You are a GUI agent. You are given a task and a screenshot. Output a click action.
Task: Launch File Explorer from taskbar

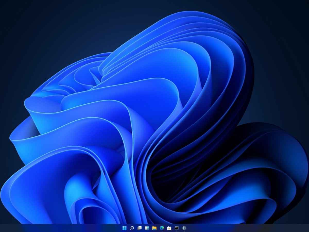154,228
